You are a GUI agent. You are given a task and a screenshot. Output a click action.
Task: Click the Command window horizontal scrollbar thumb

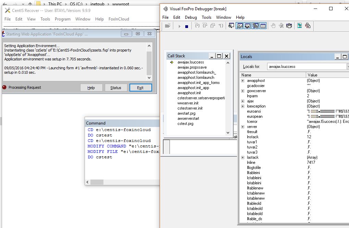97,182
